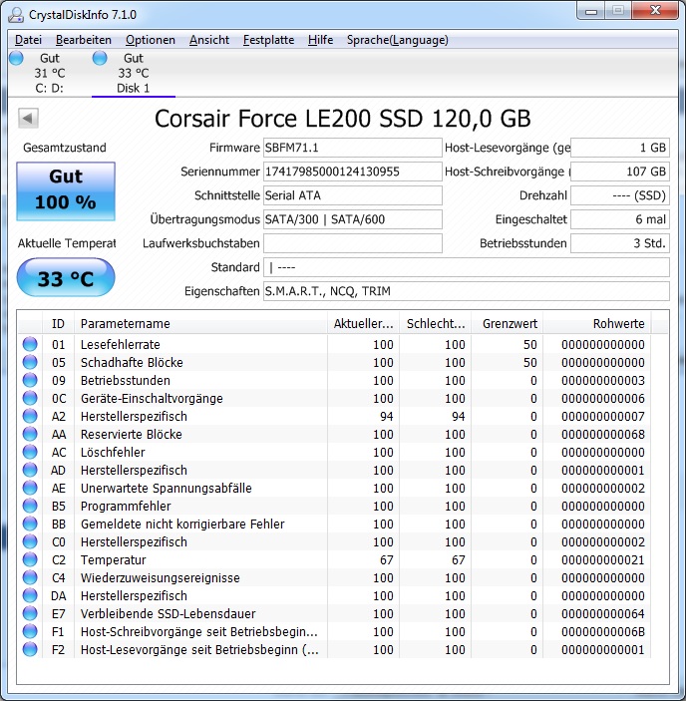Click status orb of row E7 Verbleibende SSD-Lebensdauer
This screenshot has height=701, width=686.
(30, 613)
